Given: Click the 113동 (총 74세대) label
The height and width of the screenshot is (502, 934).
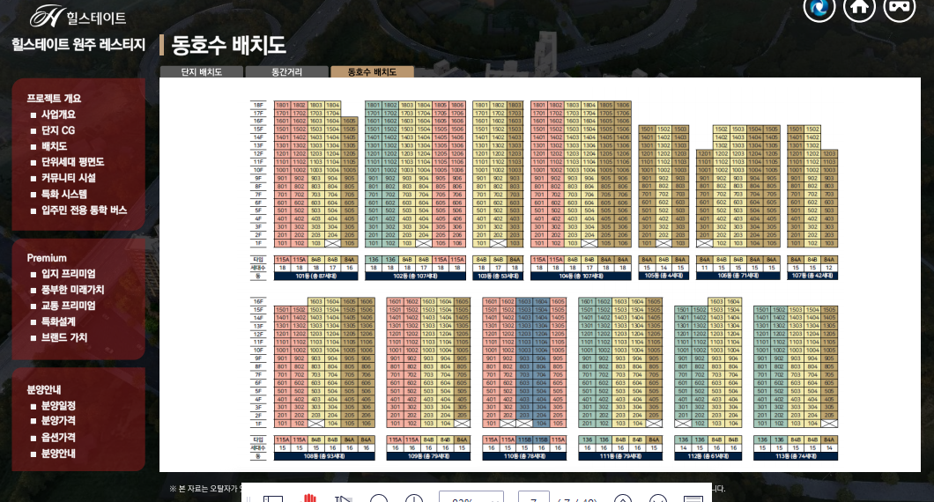Looking at the screenshot, I should click(x=796, y=457).
